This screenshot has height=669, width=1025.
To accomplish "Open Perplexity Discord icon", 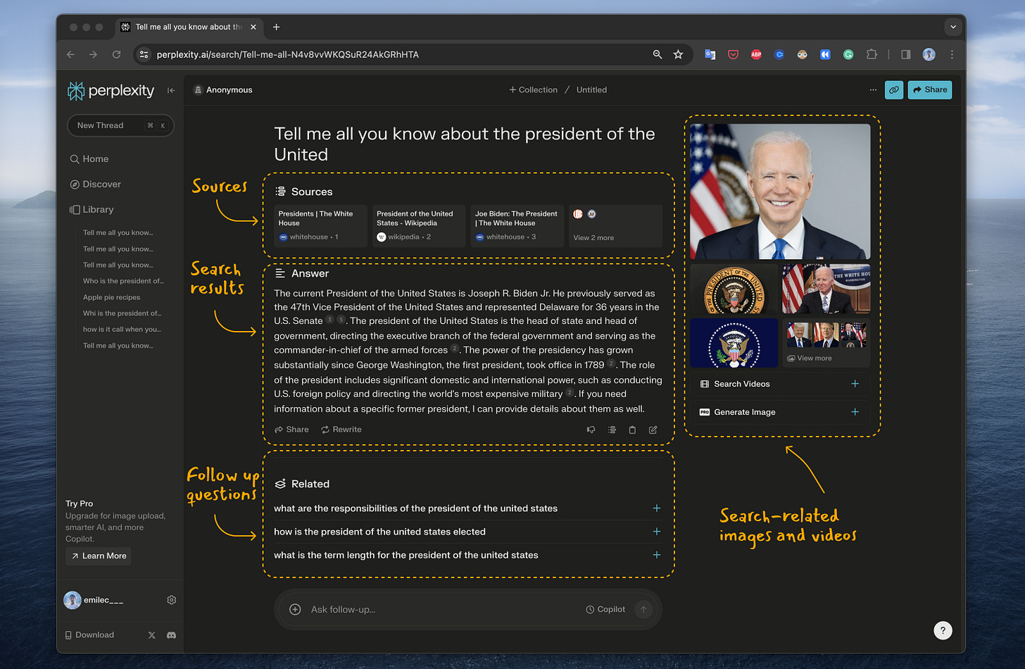I will pos(171,635).
